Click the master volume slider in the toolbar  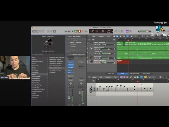coord(145,31)
